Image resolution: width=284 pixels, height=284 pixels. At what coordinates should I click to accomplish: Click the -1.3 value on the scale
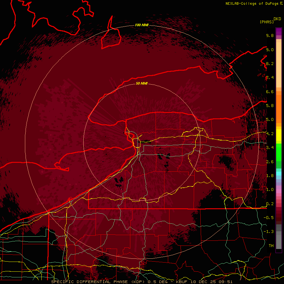pos(269,232)
